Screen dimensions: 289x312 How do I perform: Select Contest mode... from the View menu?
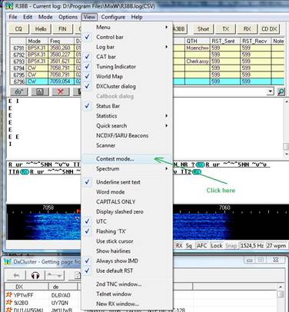tap(115, 159)
